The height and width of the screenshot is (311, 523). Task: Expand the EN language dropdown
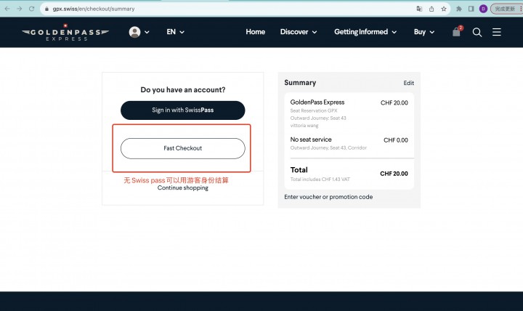point(176,32)
